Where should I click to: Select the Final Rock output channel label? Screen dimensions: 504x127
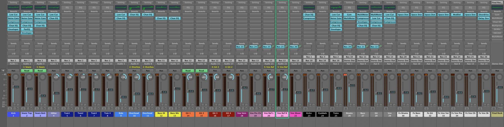[x=497, y=114]
